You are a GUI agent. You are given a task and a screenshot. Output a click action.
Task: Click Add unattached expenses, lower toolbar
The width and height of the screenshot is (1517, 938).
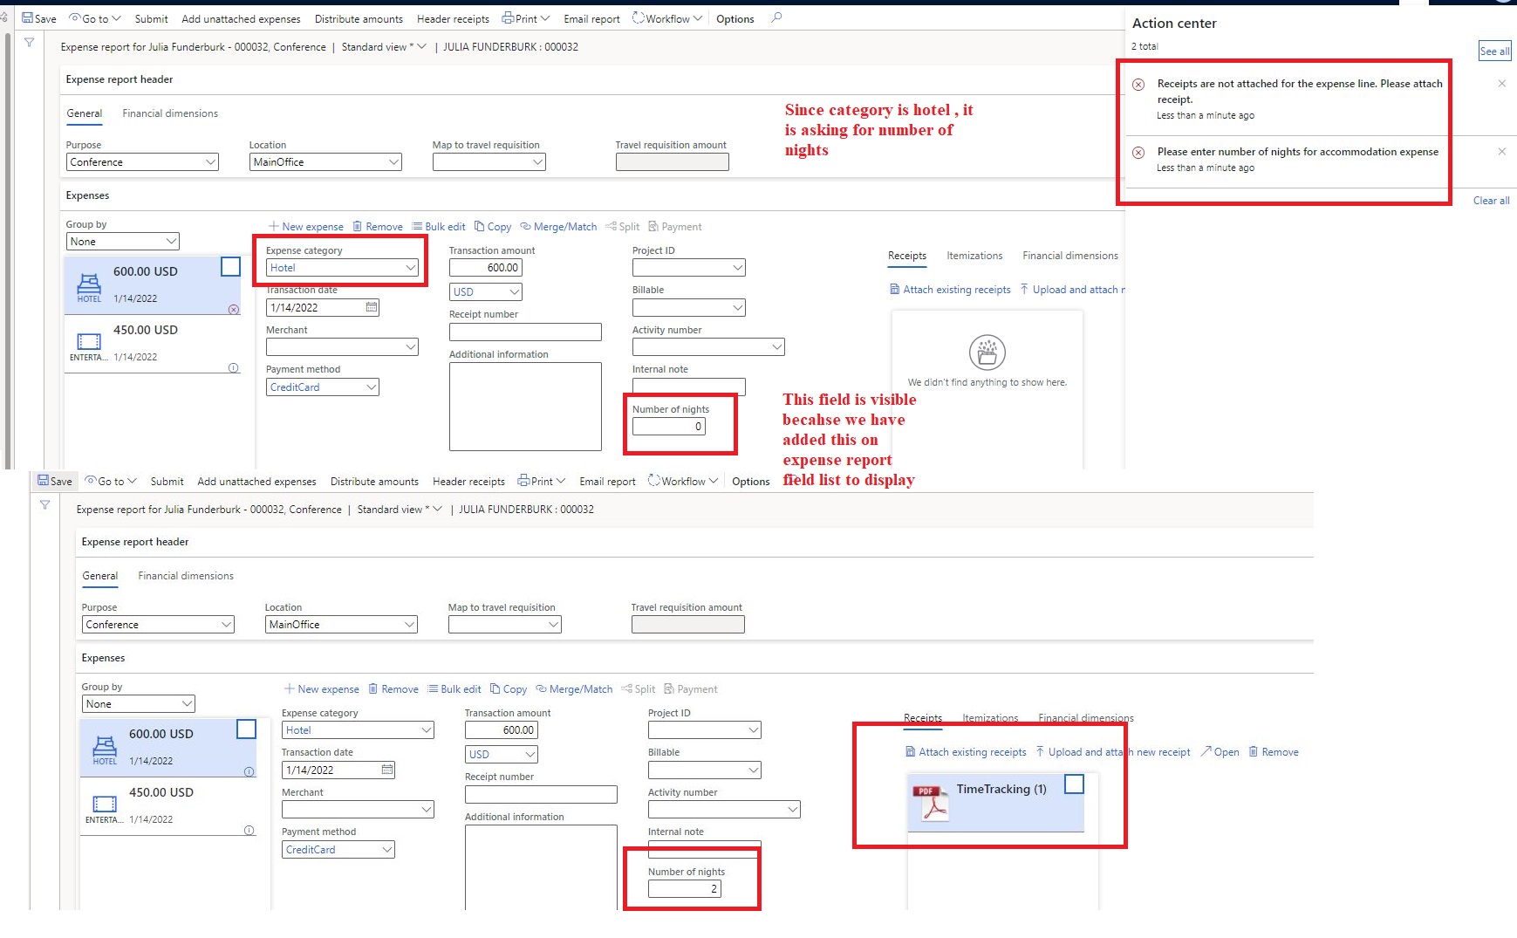(256, 481)
